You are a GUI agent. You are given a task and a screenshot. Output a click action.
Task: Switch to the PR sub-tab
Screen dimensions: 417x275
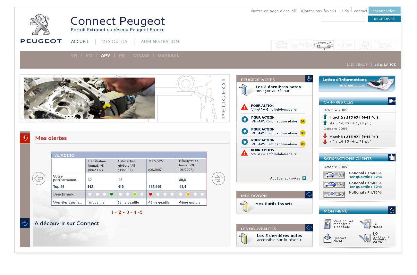pyautogui.click(x=122, y=55)
